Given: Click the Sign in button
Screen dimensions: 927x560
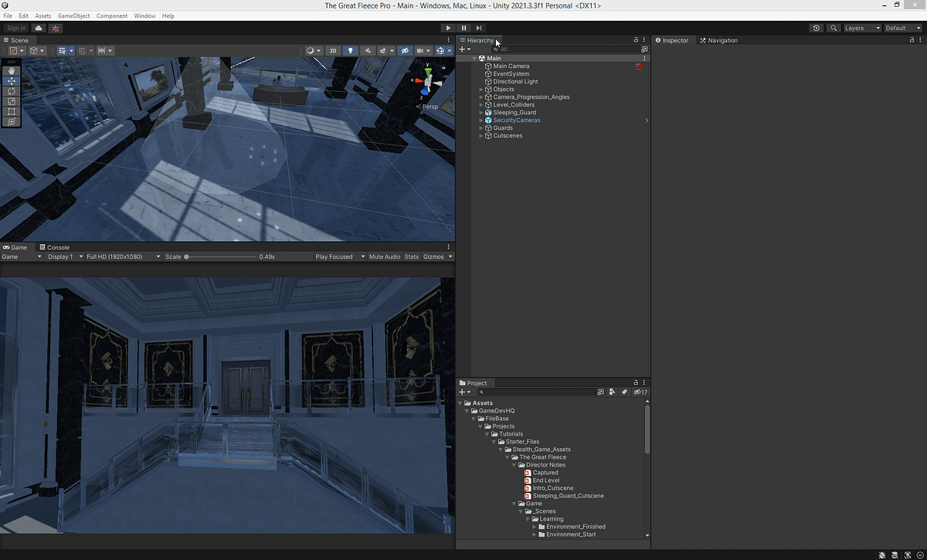Looking at the screenshot, I should click(15, 28).
